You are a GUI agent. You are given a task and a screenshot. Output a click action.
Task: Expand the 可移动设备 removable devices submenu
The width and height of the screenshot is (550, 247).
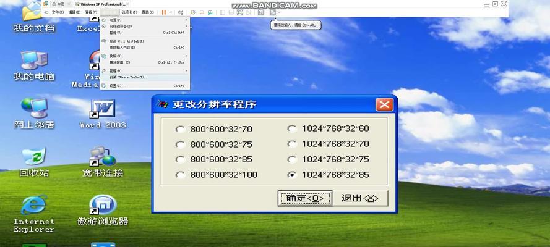(x=145, y=26)
